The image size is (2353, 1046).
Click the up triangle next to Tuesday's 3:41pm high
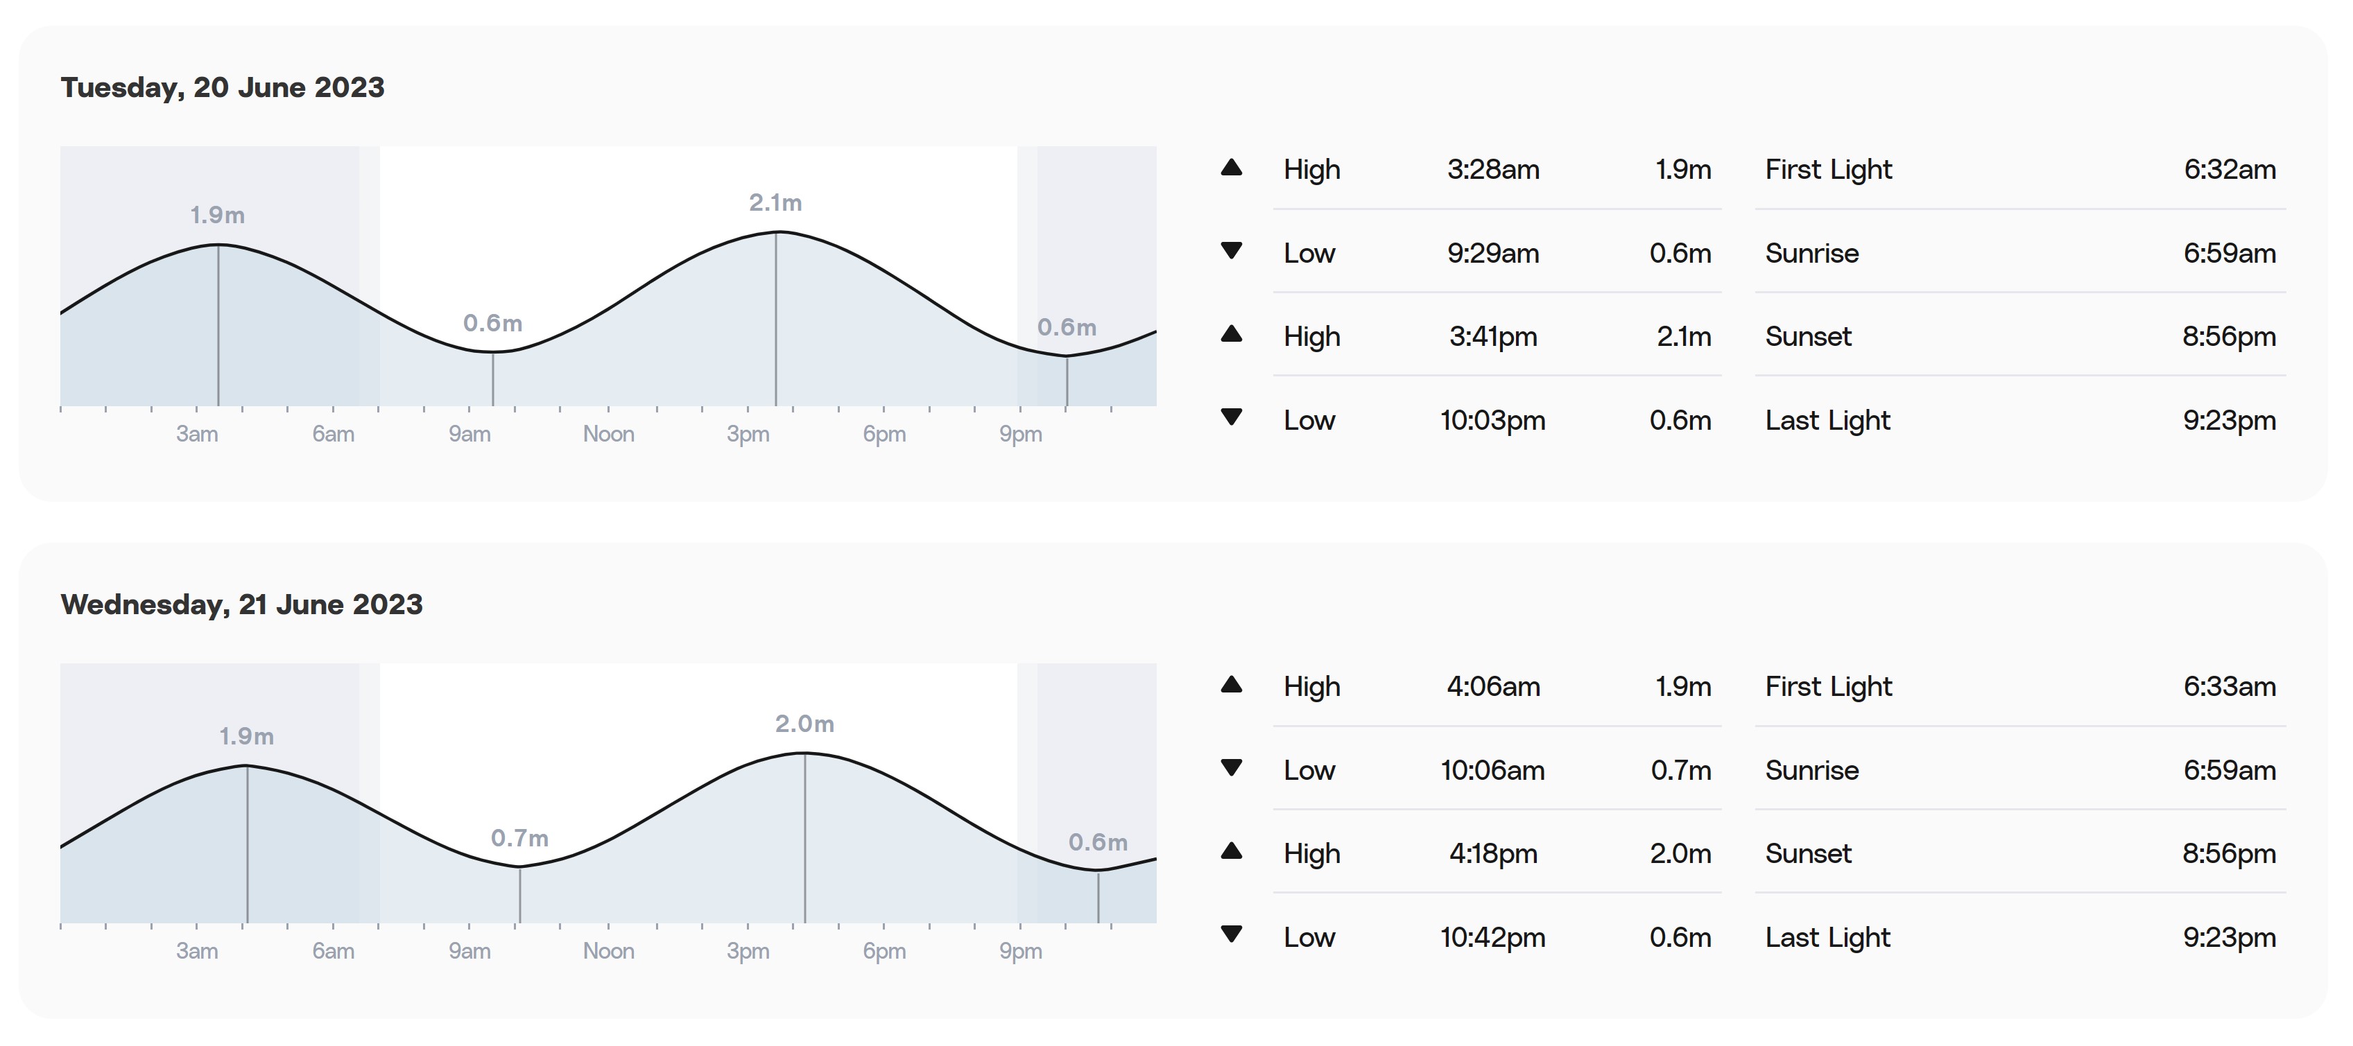click(1232, 334)
